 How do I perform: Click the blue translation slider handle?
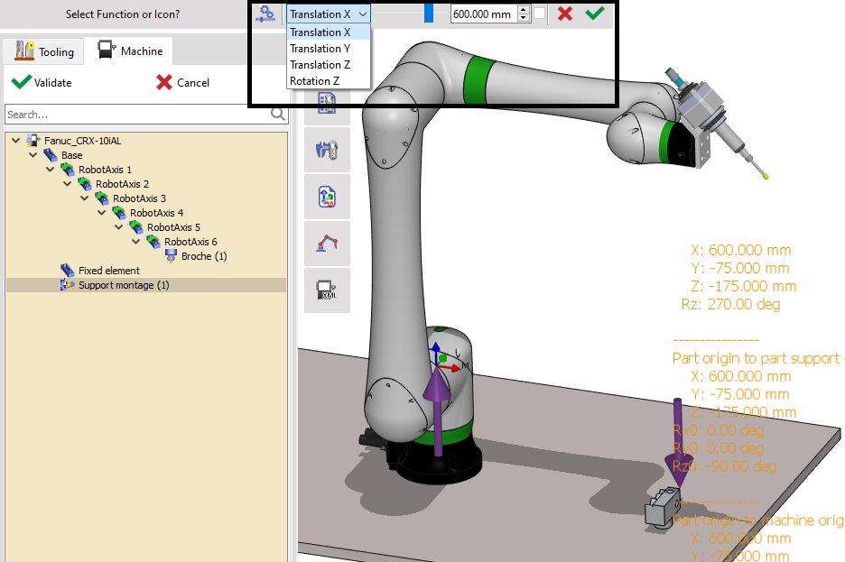429,14
